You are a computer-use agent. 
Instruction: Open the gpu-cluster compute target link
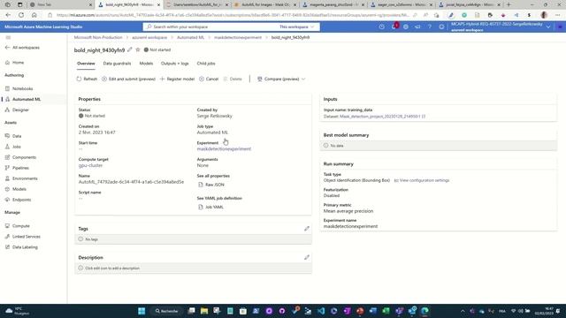coord(90,165)
